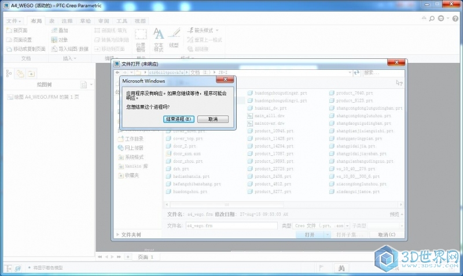
Task: Insert an 对象 (Object)
Action: (60, 40)
